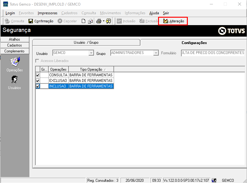Open the Movimentos menu
247x183 pixels.
[x=110, y=13]
